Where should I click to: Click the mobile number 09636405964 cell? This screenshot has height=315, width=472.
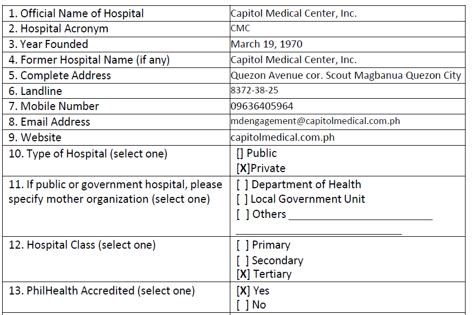coord(262,106)
